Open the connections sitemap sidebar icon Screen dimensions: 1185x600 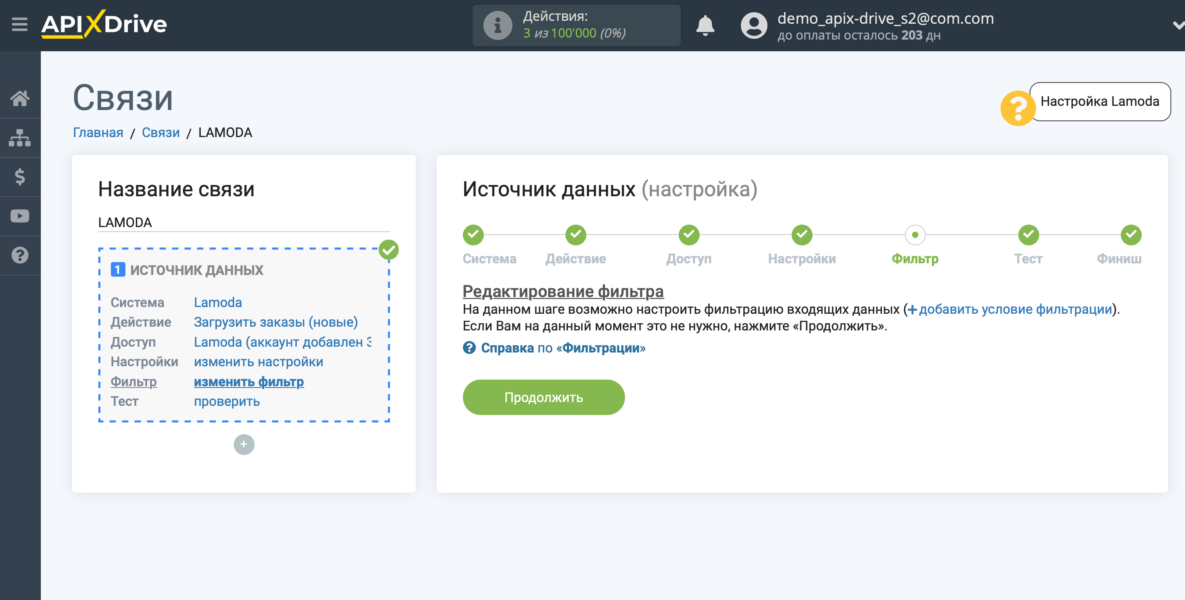(x=20, y=137)
